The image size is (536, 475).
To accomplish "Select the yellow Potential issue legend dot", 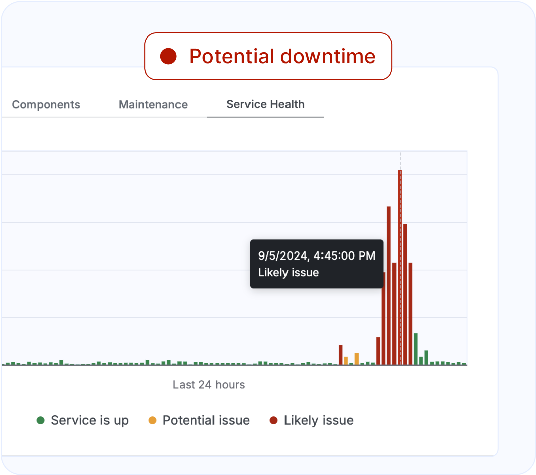I will (151, 421).
